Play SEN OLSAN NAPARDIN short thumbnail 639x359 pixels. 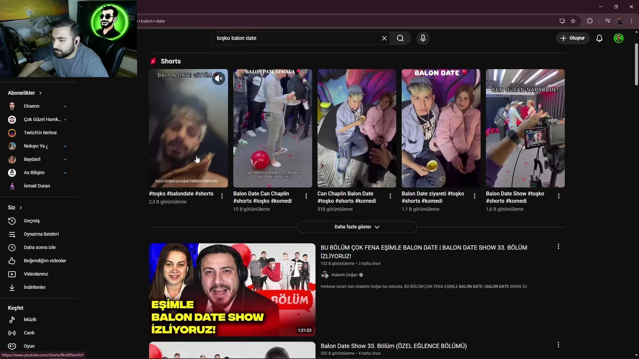click(525, 128)
